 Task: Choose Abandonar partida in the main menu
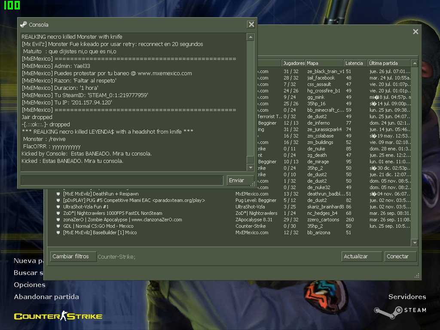point(46,297)
